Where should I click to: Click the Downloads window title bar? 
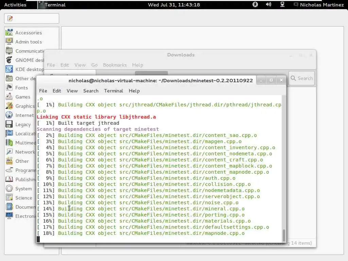[x=180, y=55]
